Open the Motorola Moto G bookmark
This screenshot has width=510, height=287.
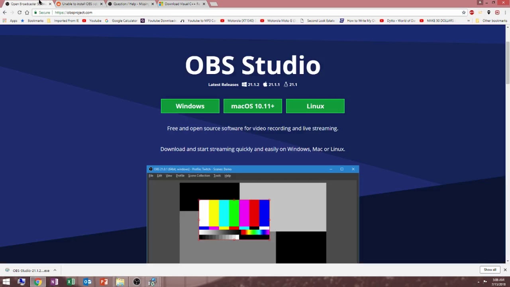pos(278,21)
